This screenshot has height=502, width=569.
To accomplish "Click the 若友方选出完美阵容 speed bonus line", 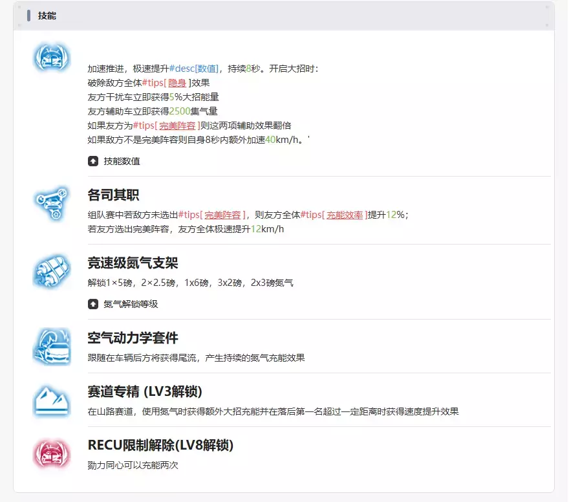I will click(186, 229).
